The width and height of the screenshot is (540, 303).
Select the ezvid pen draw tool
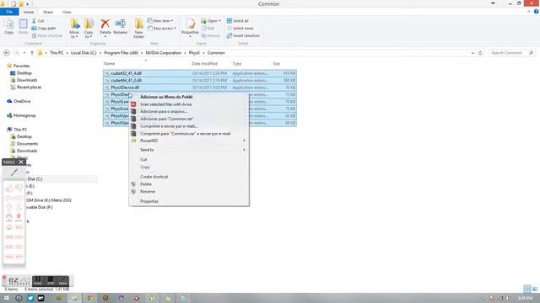click(x=14, y=172)
